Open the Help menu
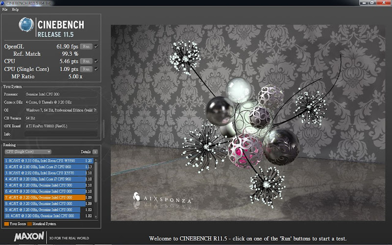Screen dimensions: 392x245 15,9
